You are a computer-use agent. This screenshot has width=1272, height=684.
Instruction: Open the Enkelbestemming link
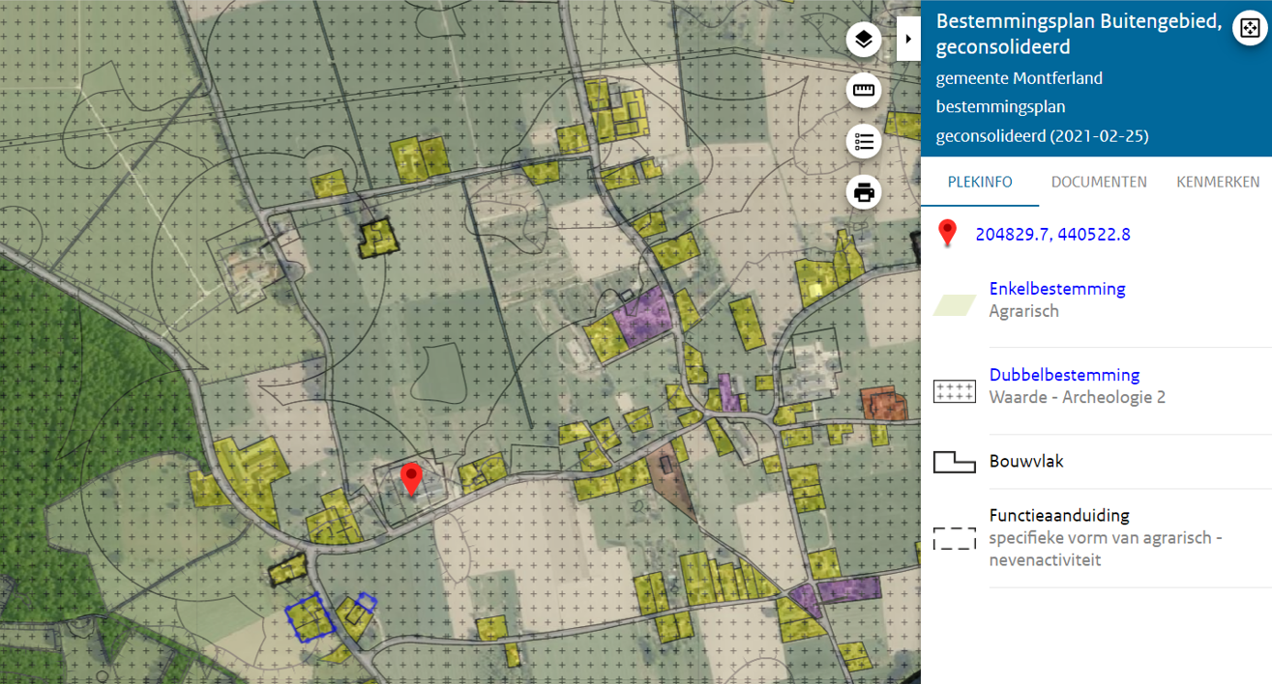(1057, 288)
